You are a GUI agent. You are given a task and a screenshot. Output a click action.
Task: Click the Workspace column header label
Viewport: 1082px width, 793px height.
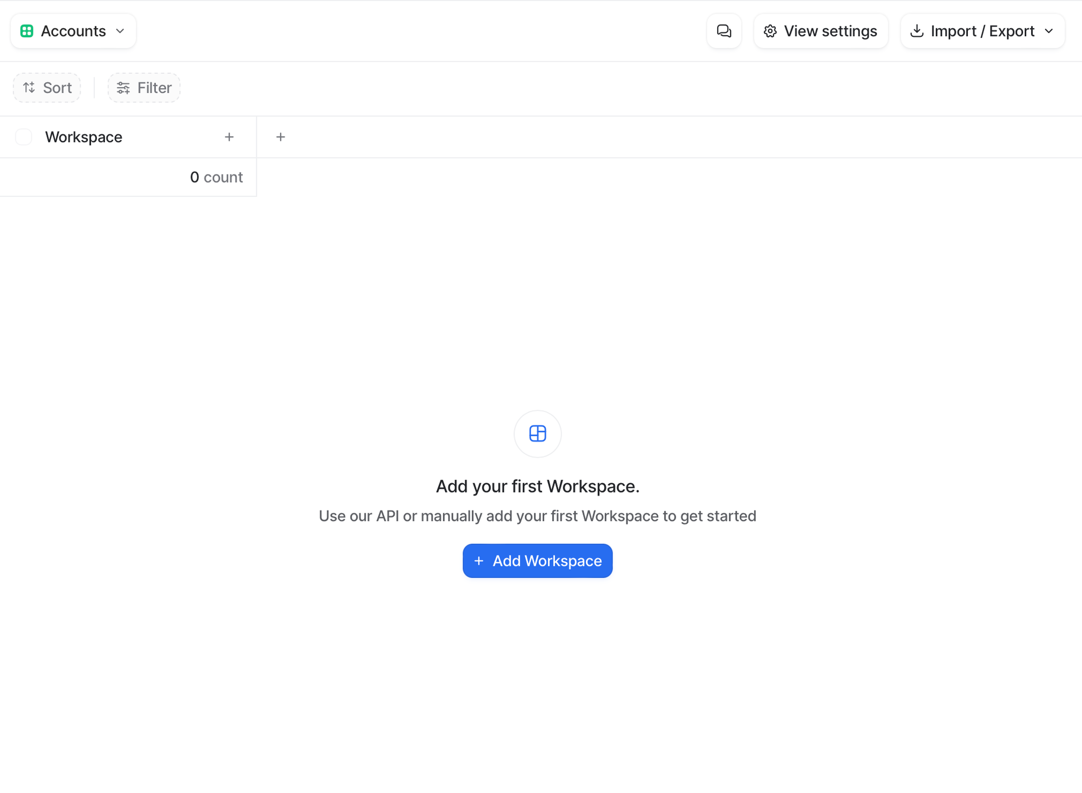(84, 137)
